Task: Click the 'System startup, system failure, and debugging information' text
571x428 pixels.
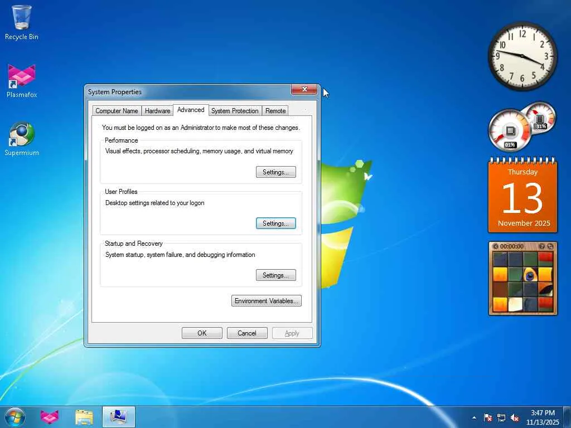Action: (180, 255)
